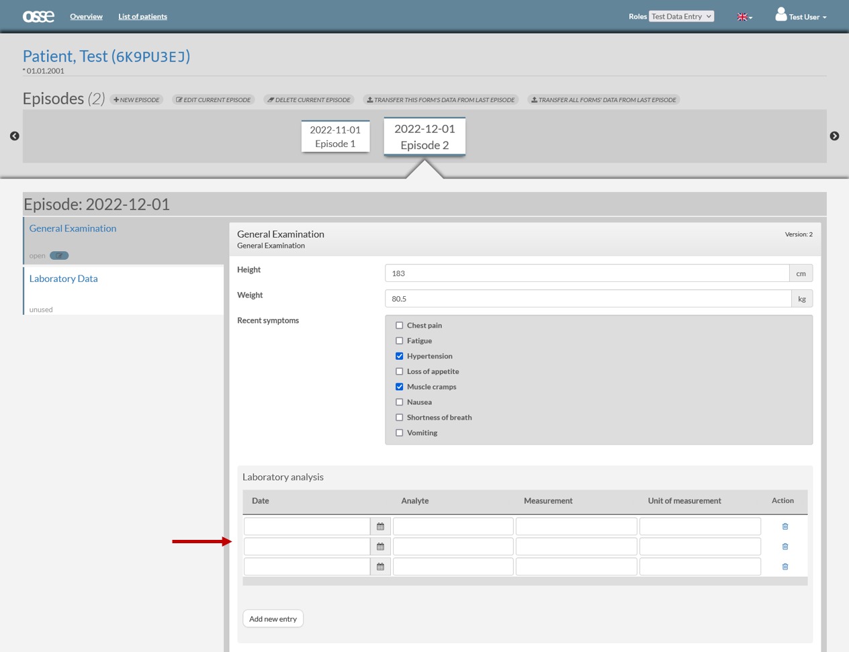Open calendar picker in second lab row
849x652 pixels.
point(380,547)
